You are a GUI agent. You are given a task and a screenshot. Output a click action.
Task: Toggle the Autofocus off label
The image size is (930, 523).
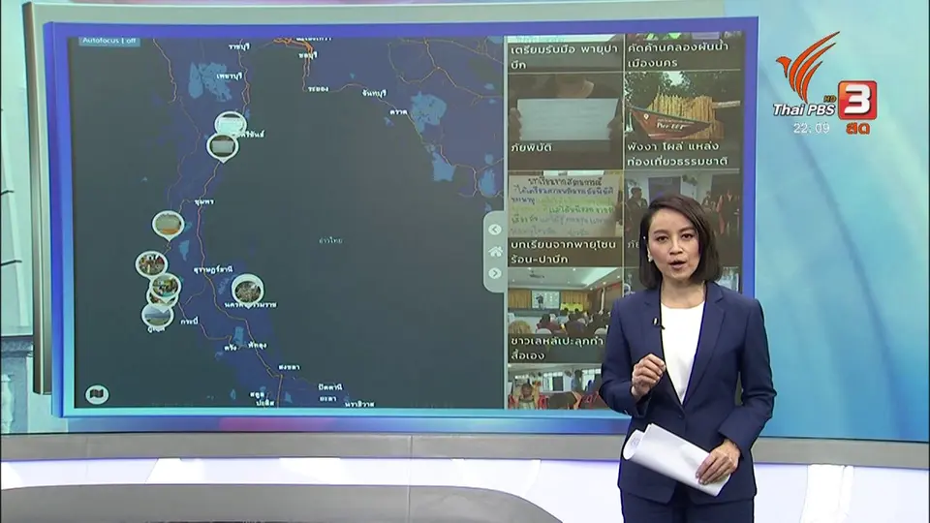(109, 41)
